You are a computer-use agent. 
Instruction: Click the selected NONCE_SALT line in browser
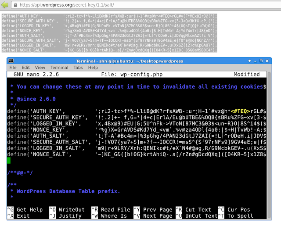pyautogui.click(x=109, y=50)
